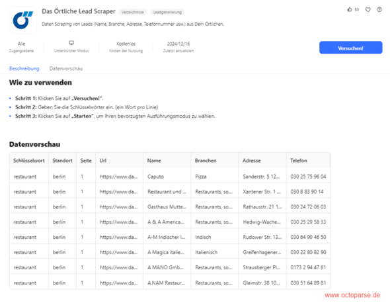Click the thumbs-up like icon
This screenshot has width=390, height=307.
click(x=350, y=9)
